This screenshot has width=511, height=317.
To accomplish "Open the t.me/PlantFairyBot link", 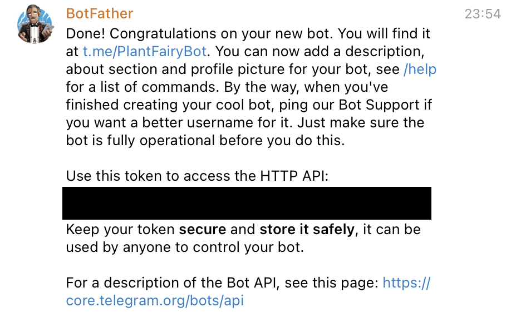I will (x=145, y=52).
